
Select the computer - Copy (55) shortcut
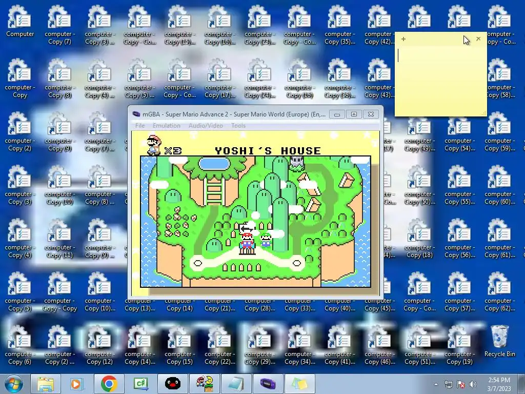[459, 185]
